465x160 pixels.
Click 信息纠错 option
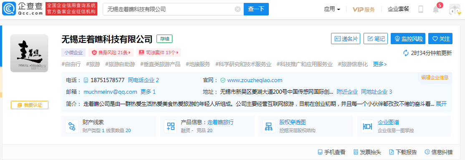pos(439,152)
